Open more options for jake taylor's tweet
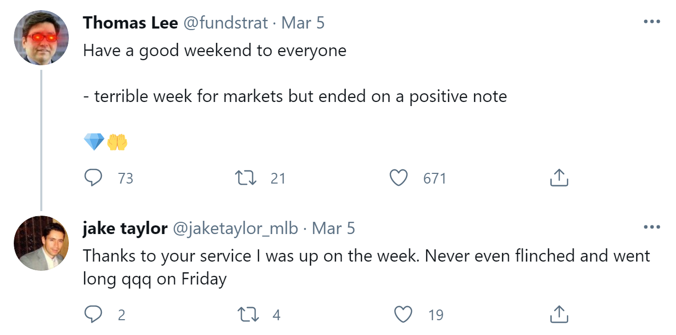The width and height of the screenshot is (676, 335). pyautogui.click(x=652, y=227)
